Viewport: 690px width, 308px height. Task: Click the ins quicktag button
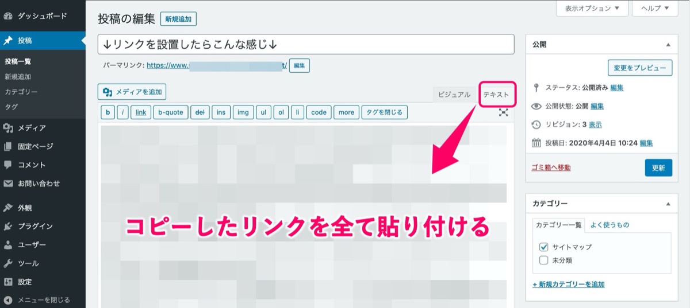[x=221, y=112]
